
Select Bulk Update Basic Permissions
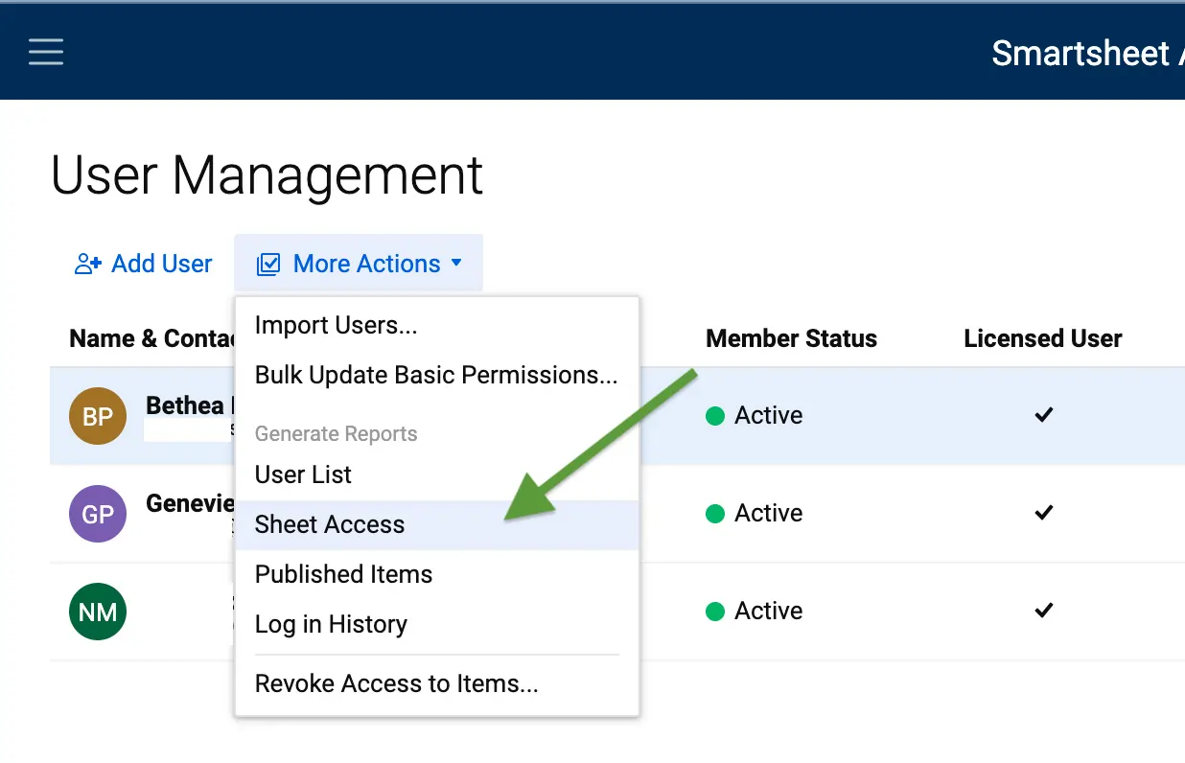coord(437,376)
